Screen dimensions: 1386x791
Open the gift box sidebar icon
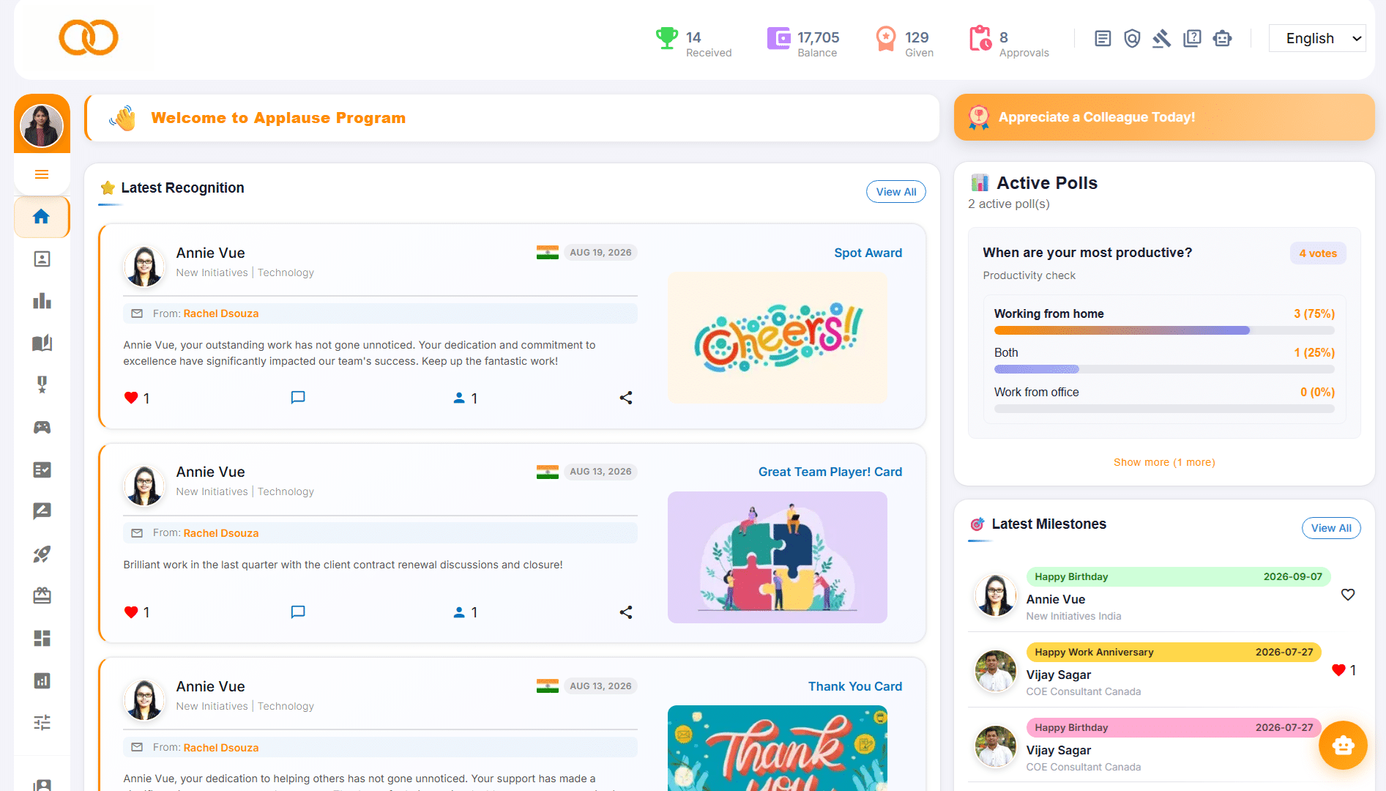pos(42,595)
